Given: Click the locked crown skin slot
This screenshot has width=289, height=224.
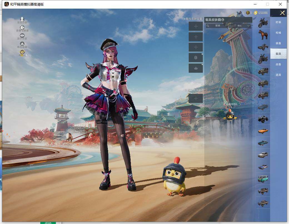Looking at the screenshot, I should pos(196,68).
